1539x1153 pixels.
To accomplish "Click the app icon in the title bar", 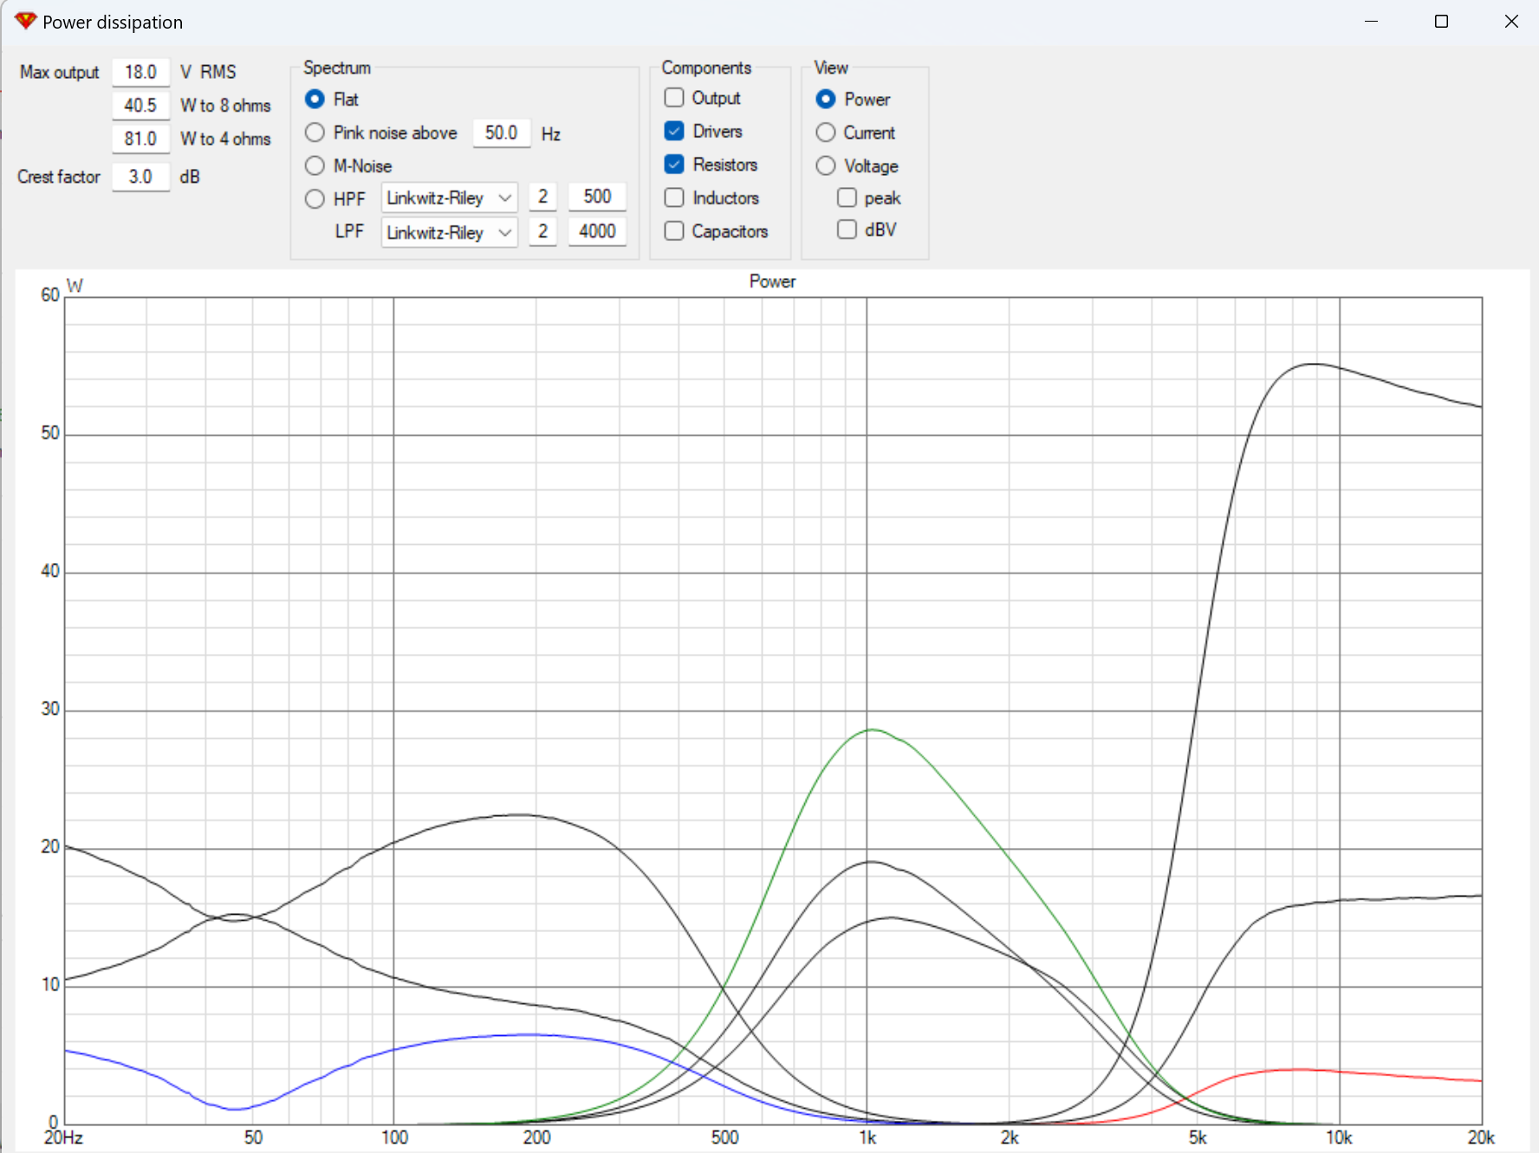I will tap(25, 22).
